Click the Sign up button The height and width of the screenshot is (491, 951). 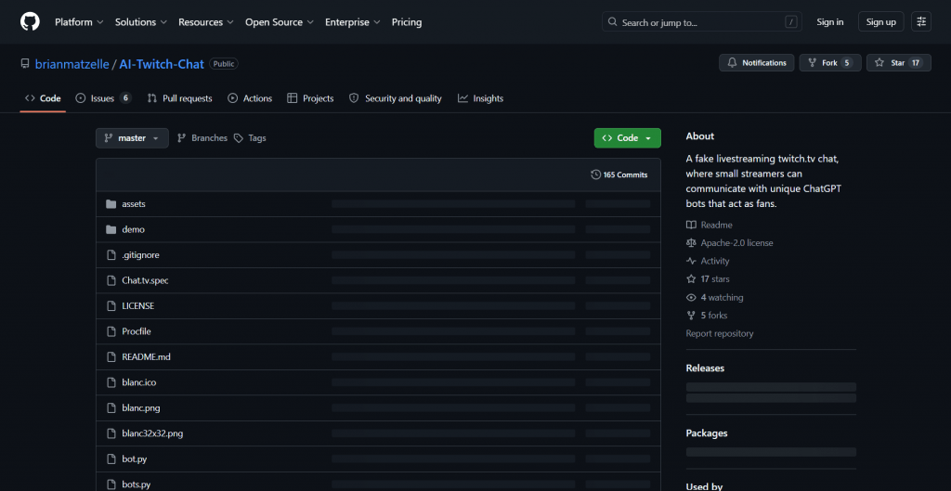pyautogui.click(x=880, y=22)
